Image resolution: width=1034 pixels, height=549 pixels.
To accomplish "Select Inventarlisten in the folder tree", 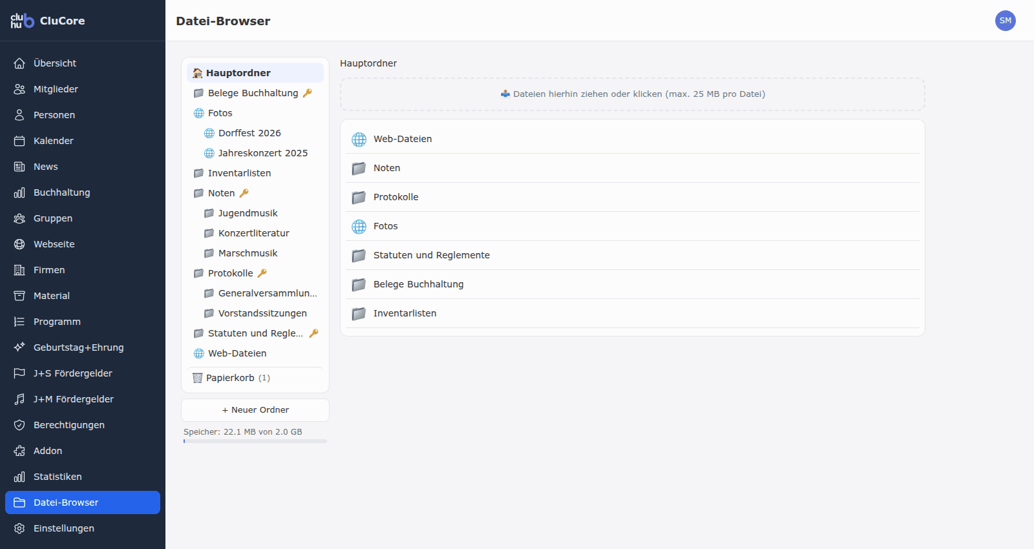I will point(255,173).
